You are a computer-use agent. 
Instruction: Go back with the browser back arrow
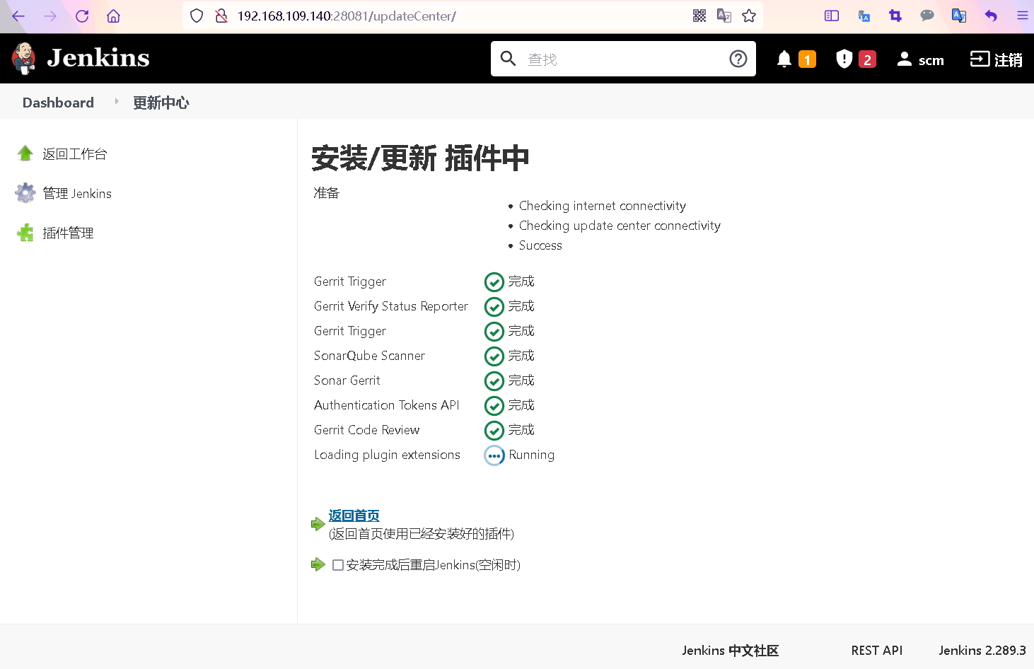pos(18,16)
